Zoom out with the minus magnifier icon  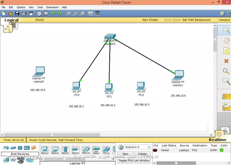pos(82,14)
